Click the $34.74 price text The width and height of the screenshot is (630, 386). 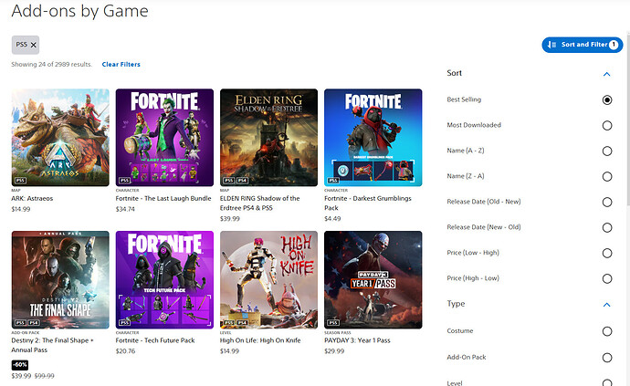point(125,209)
